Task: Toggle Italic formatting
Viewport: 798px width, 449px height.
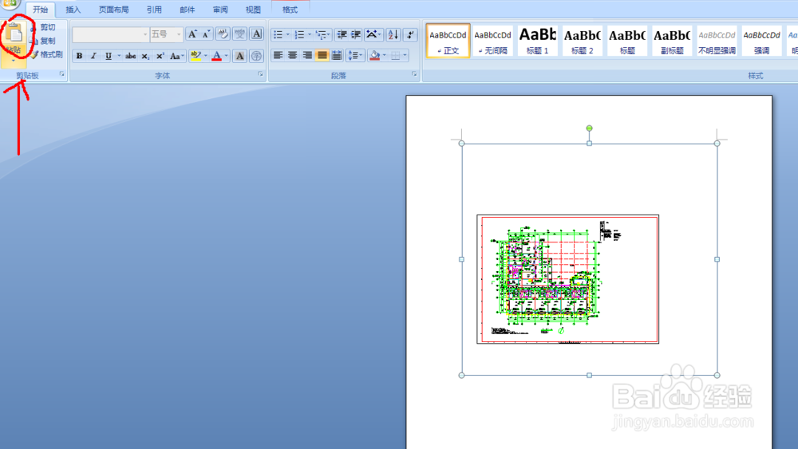Action: 93,56
